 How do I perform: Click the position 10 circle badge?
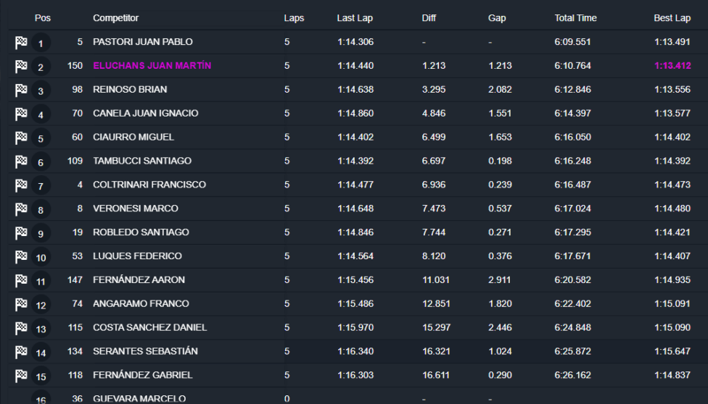coord(41,258)
